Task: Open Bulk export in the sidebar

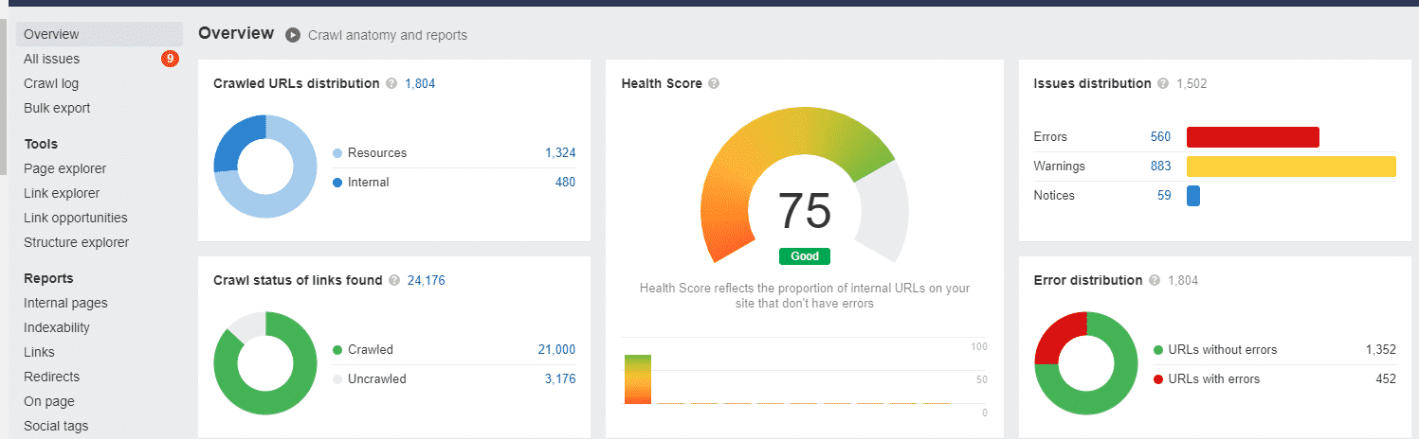Action: pyautogui.click(x=57, y=108)
